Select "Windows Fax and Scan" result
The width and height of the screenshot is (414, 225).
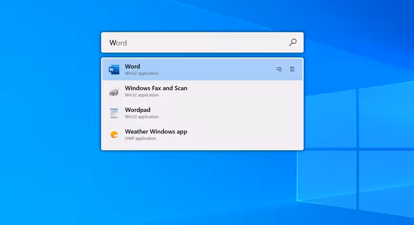click(202, 91)
